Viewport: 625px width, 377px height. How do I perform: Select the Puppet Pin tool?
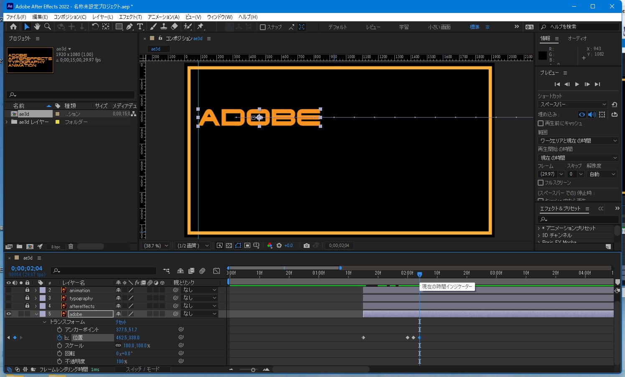[201, 27]
